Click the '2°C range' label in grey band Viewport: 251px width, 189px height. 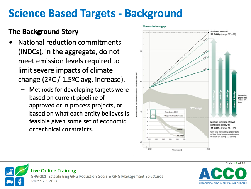[x=196, y=109]
